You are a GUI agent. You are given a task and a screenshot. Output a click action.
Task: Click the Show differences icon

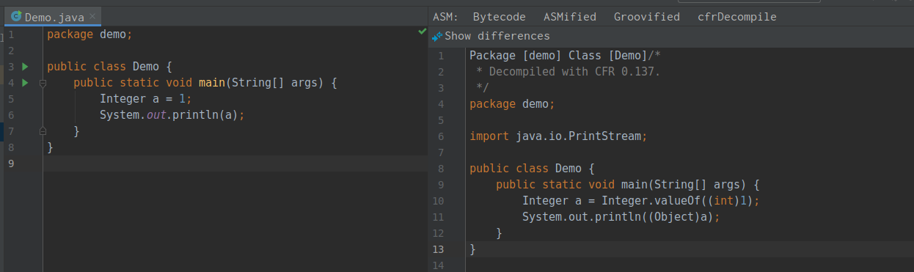437,36
